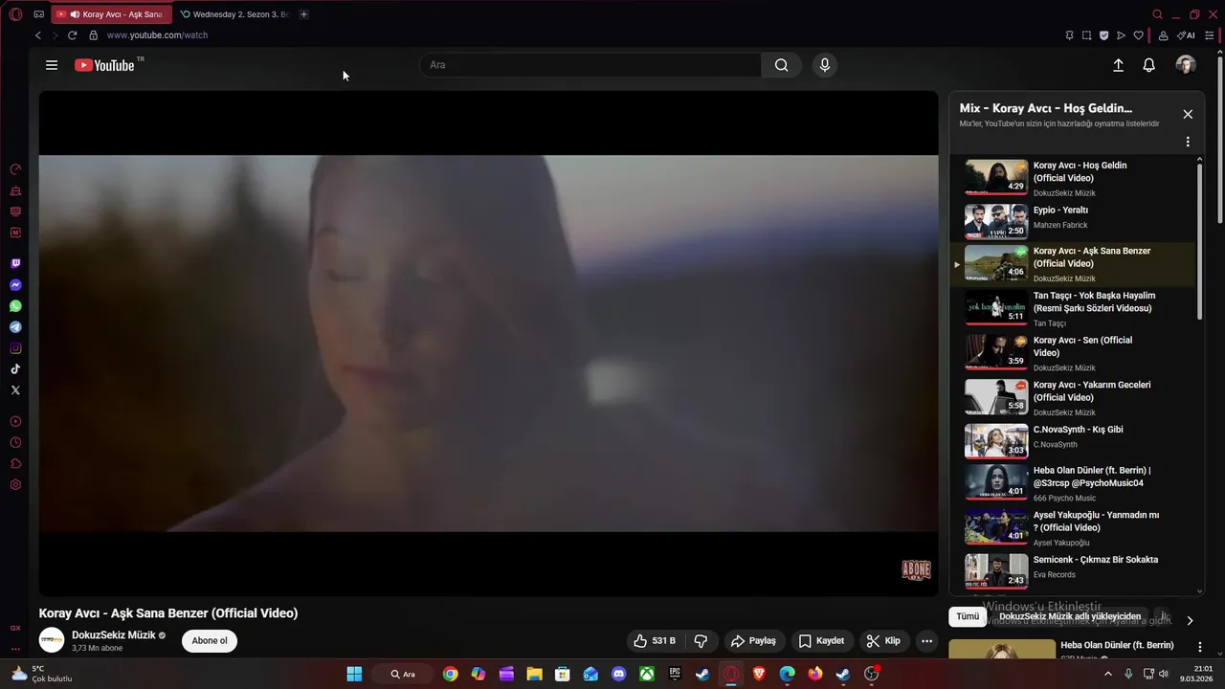
Task: Open TikTok in Opera sidebar
Action: (15, 369)
